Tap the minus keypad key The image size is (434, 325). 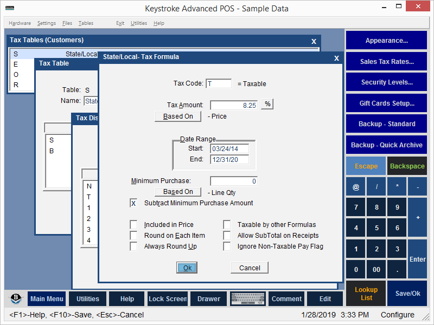click(418, 187)
